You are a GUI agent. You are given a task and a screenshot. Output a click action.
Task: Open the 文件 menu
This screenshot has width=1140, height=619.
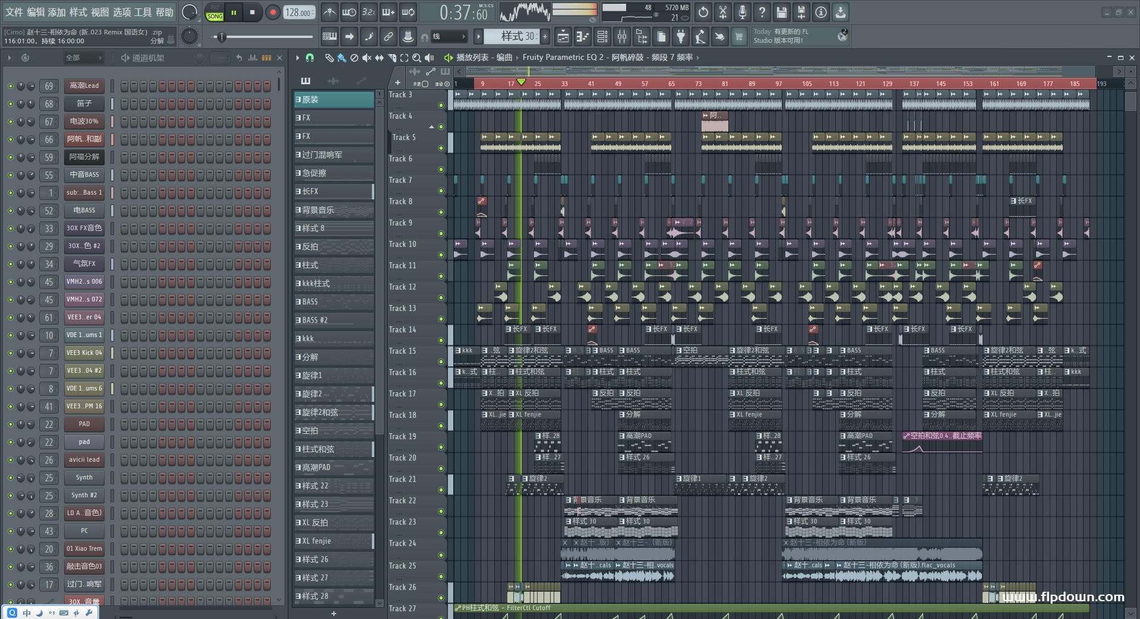[x=14, y=12]
